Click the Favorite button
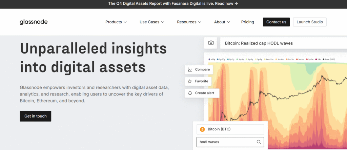 (198, 81)
